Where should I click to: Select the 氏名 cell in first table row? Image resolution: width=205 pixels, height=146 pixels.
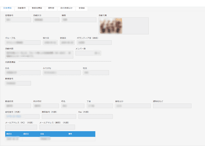click(x=53, y=139)
